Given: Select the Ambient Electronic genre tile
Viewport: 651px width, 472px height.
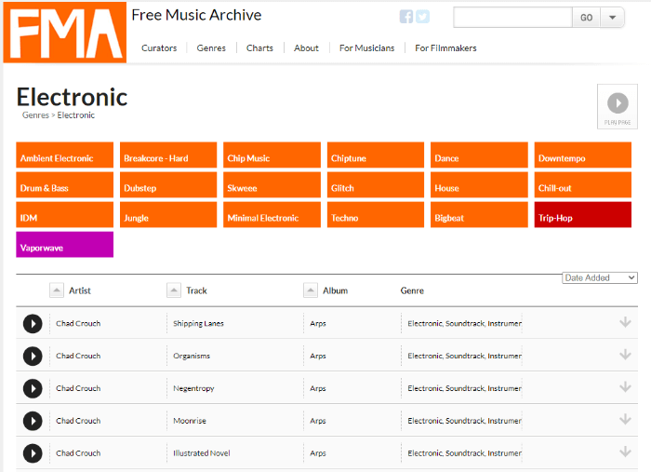Looking at the screenshot, I should coord(65,155).
